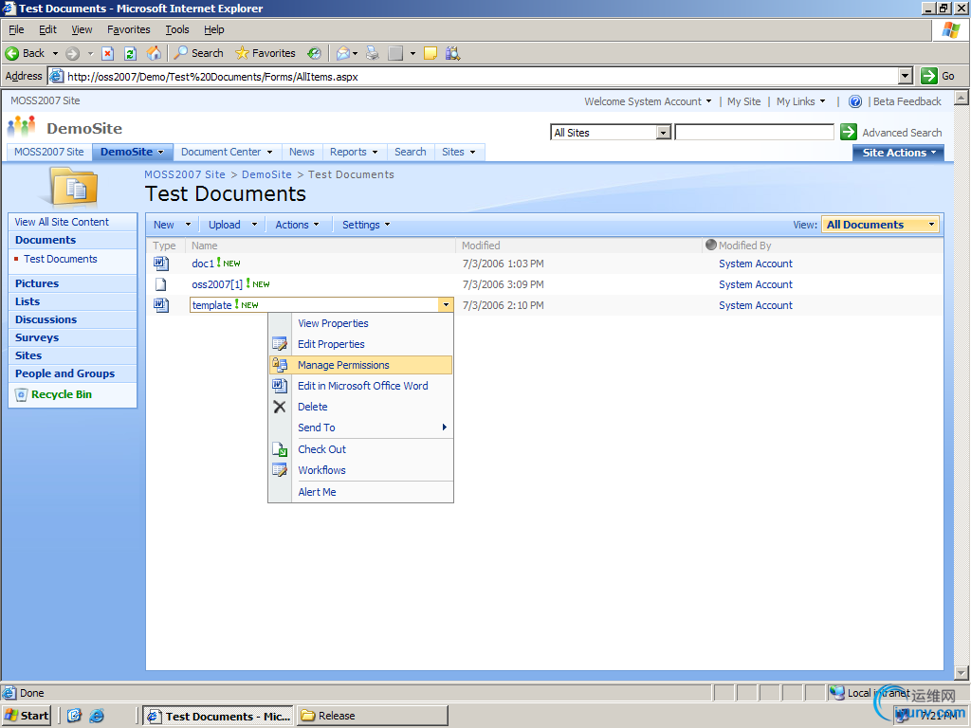Click the Beta Feedback link
Viewport: 971px width, 728px height.
(907, 101)
